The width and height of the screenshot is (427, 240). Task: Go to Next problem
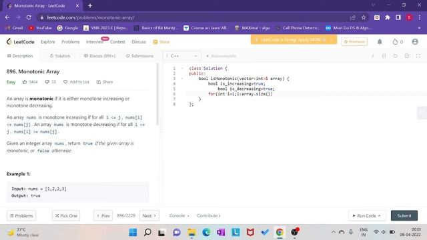pyautogui.click(x=149, y=215)
